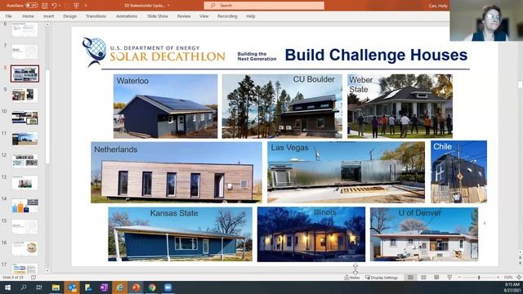Select the Weber State house photo
Viewport: 523px width, 294px height.
click(x=400, y=106)
